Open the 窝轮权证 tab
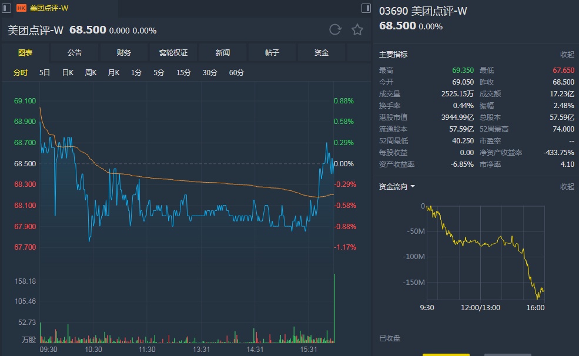This screenshot has height=356, width=579. 173,53
